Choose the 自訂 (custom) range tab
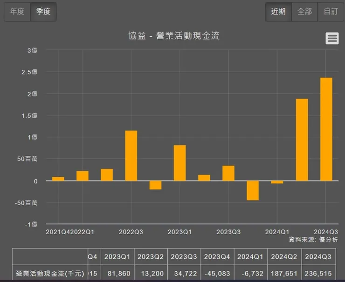The image size is (345, 282). tap(331, 12)
